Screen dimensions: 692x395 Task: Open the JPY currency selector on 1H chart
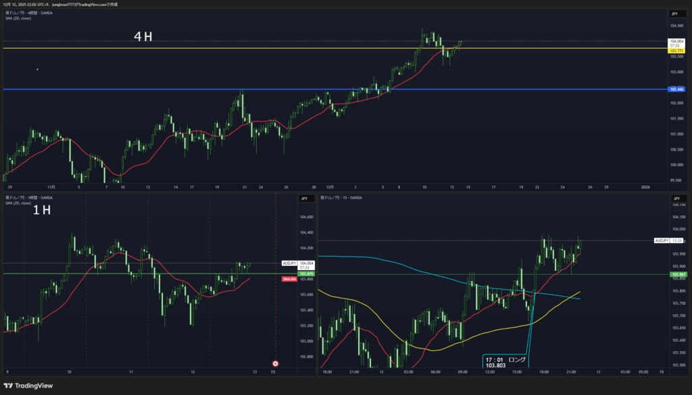point(305,199)
